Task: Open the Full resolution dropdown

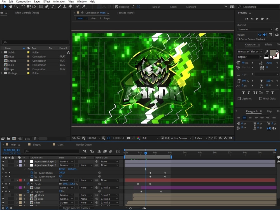Action: point(150,138)
